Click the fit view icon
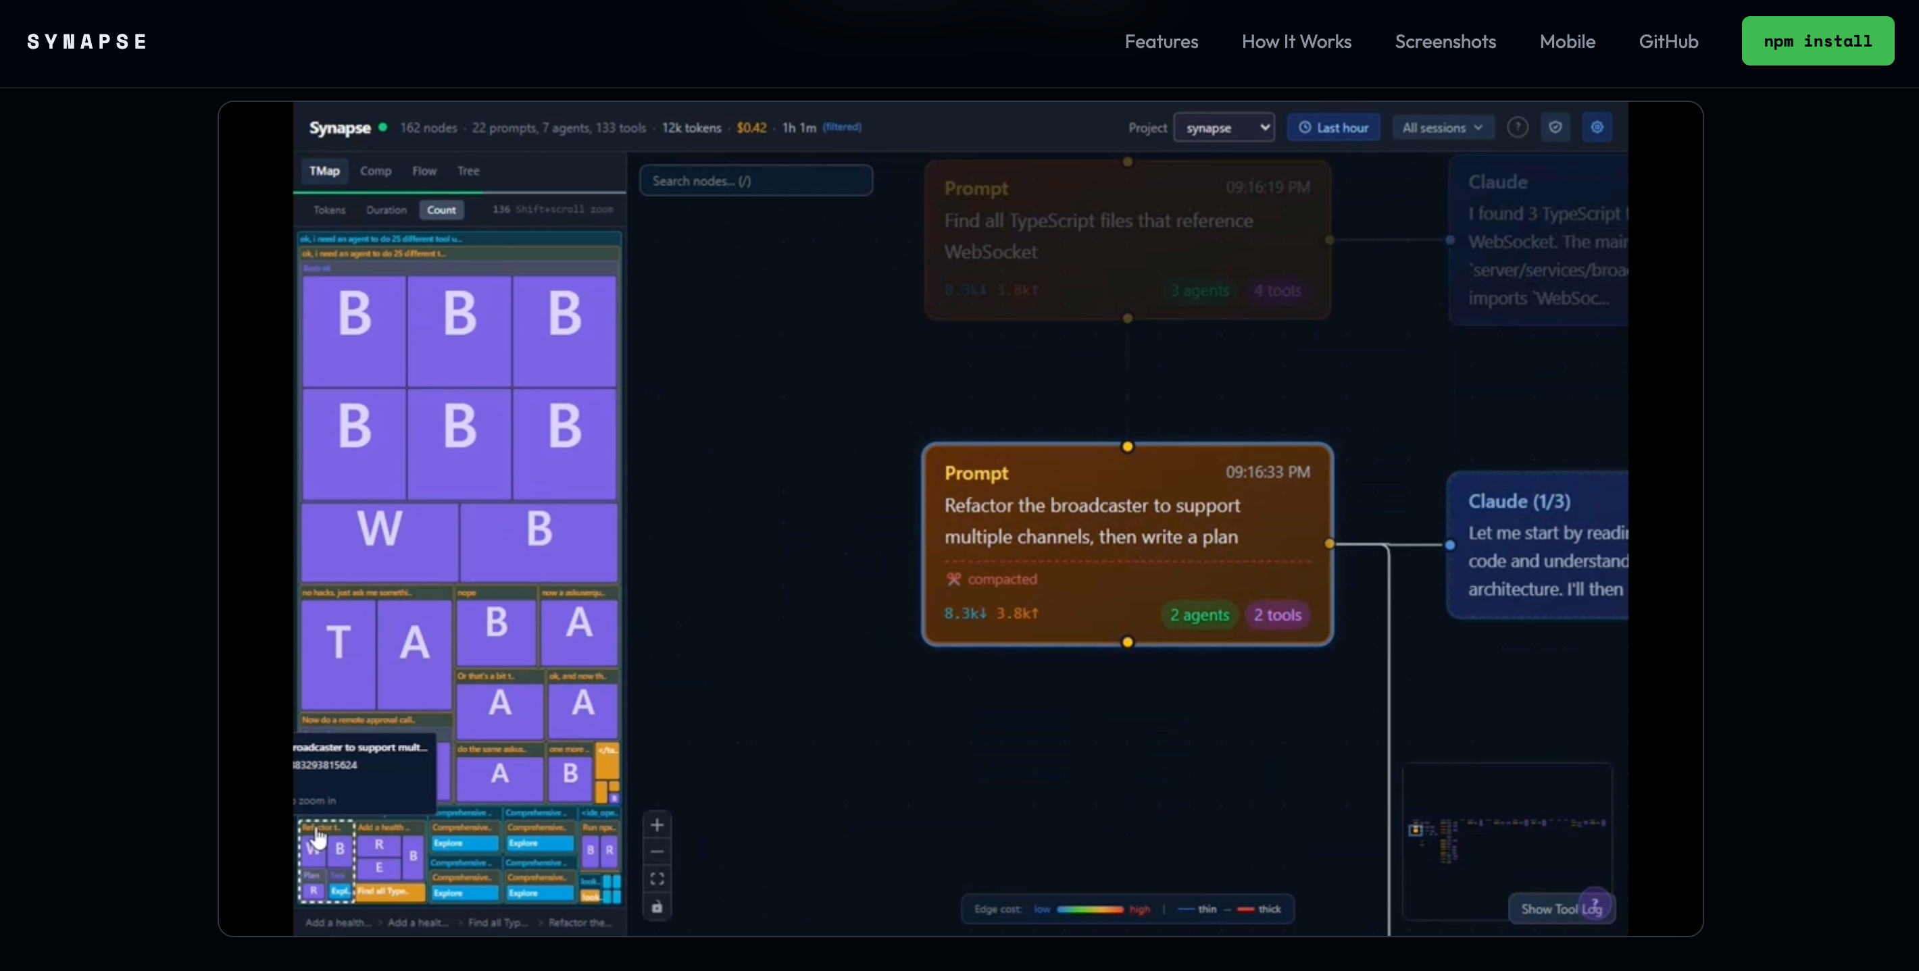The width and height of the screenshot is (1919, 971). point(656,879)
